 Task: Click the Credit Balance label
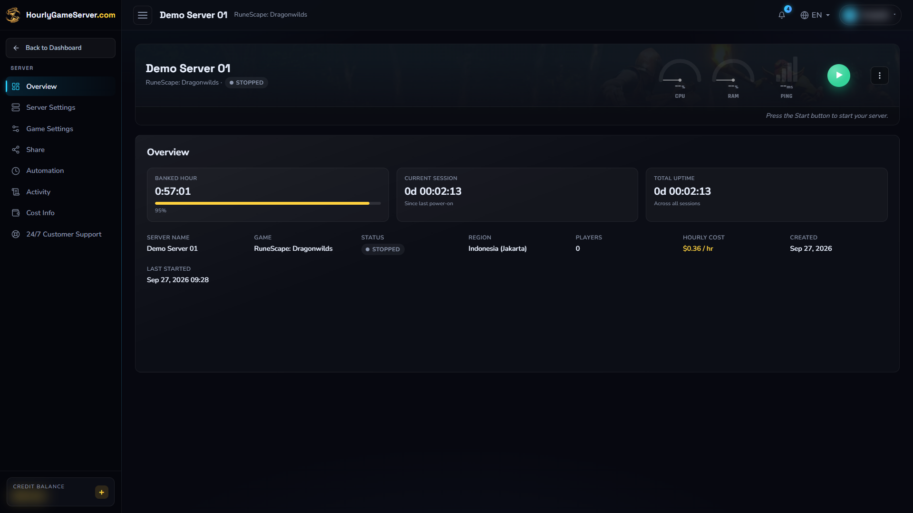point(39,486)
